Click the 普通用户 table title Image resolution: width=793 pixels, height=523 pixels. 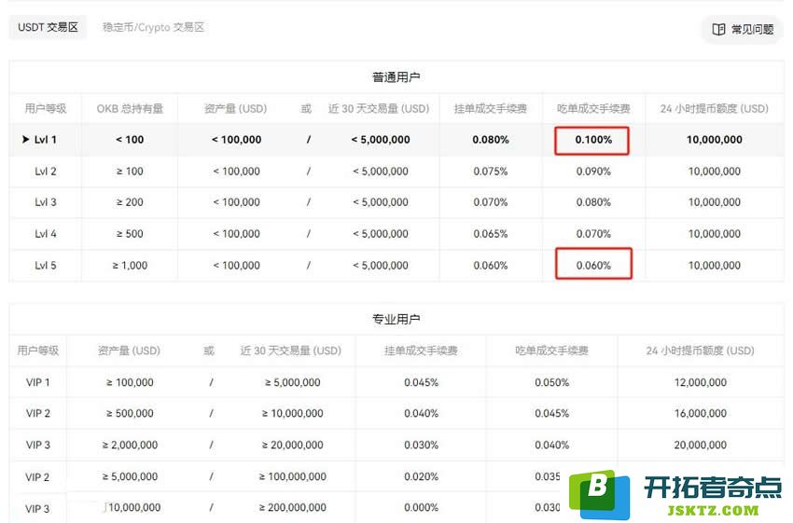[x=396, y=77]
